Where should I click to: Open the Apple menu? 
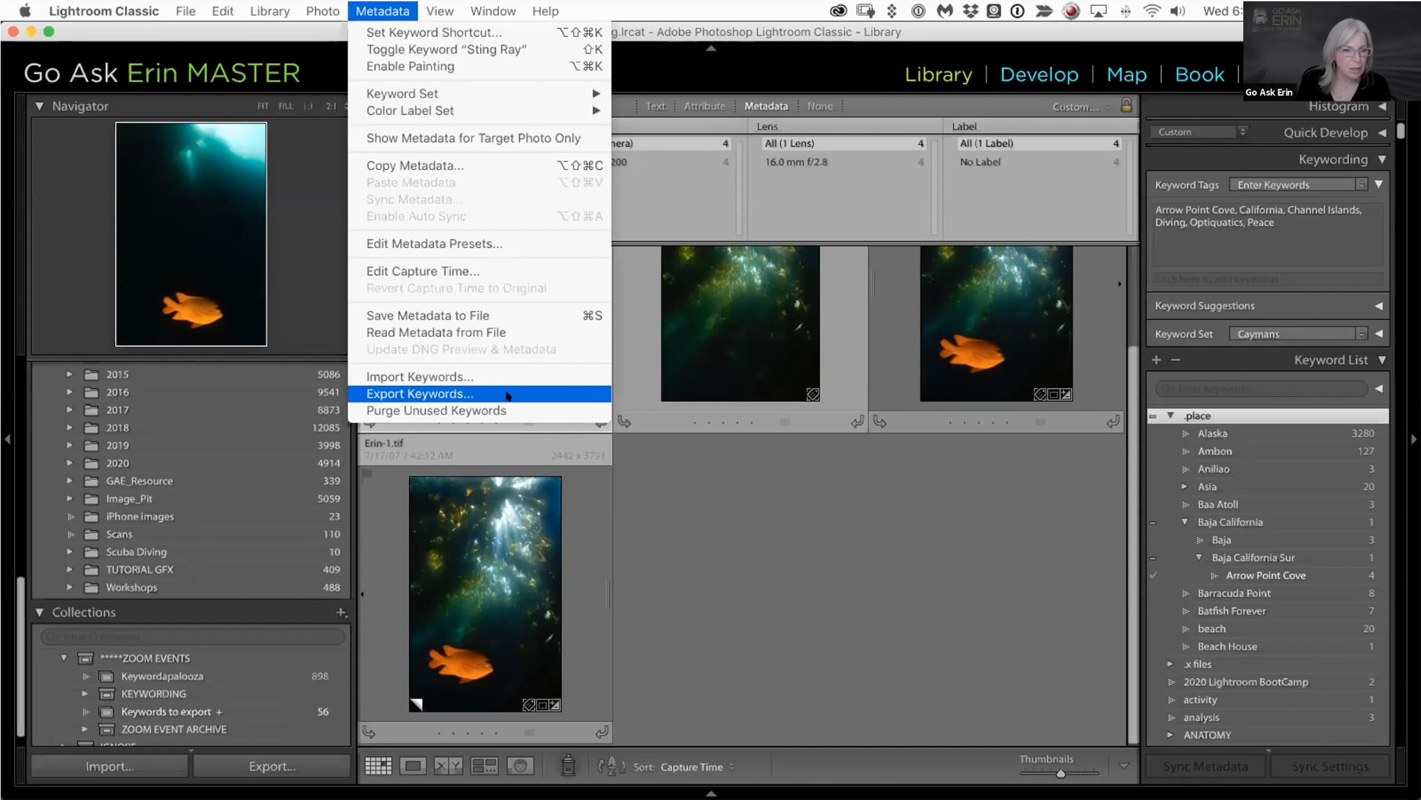coord(25,11)
